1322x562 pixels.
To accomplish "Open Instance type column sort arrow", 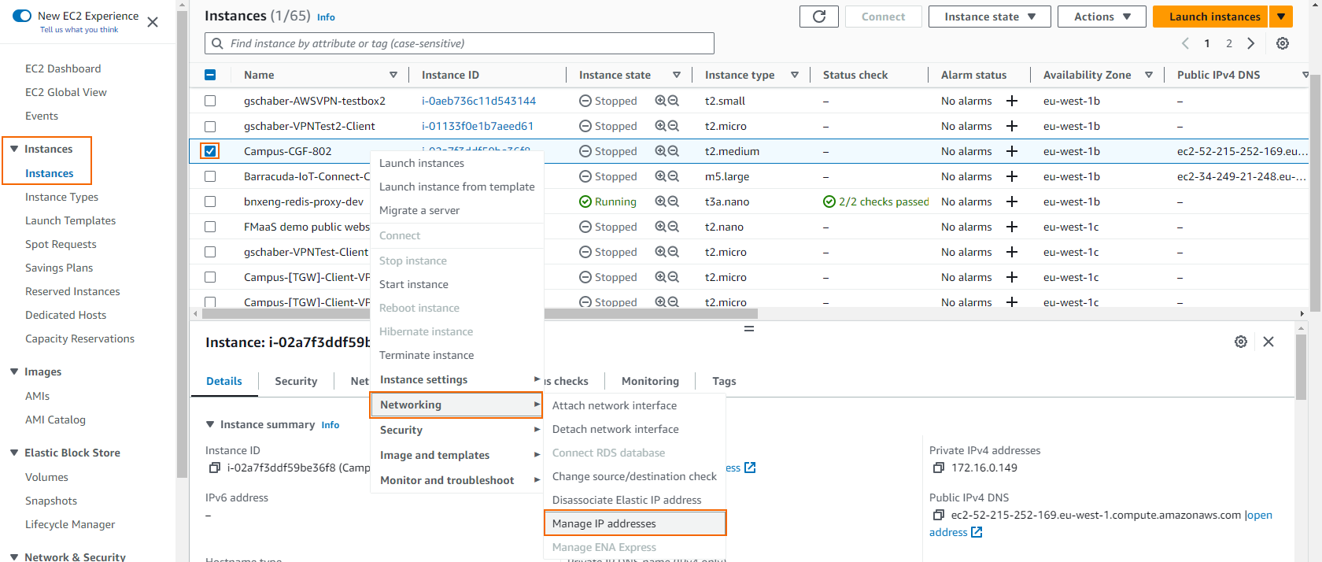I will coord(795,75).
